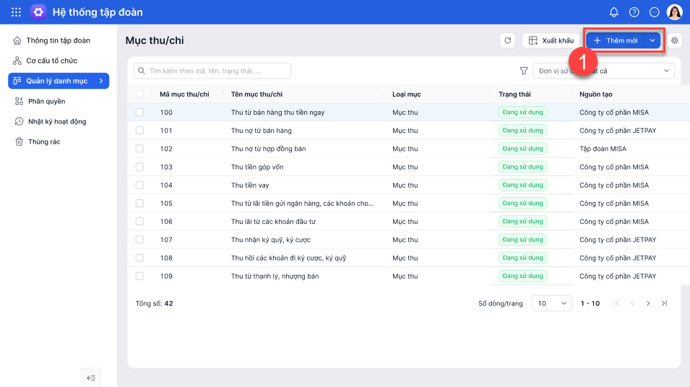Go to previous page arrow
690x387 pixels.
[x=632, y=303]
